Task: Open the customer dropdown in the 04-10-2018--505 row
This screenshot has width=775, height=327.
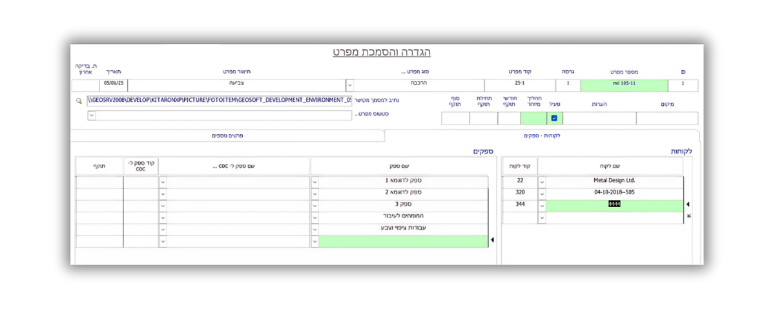Action: [542, 193]
